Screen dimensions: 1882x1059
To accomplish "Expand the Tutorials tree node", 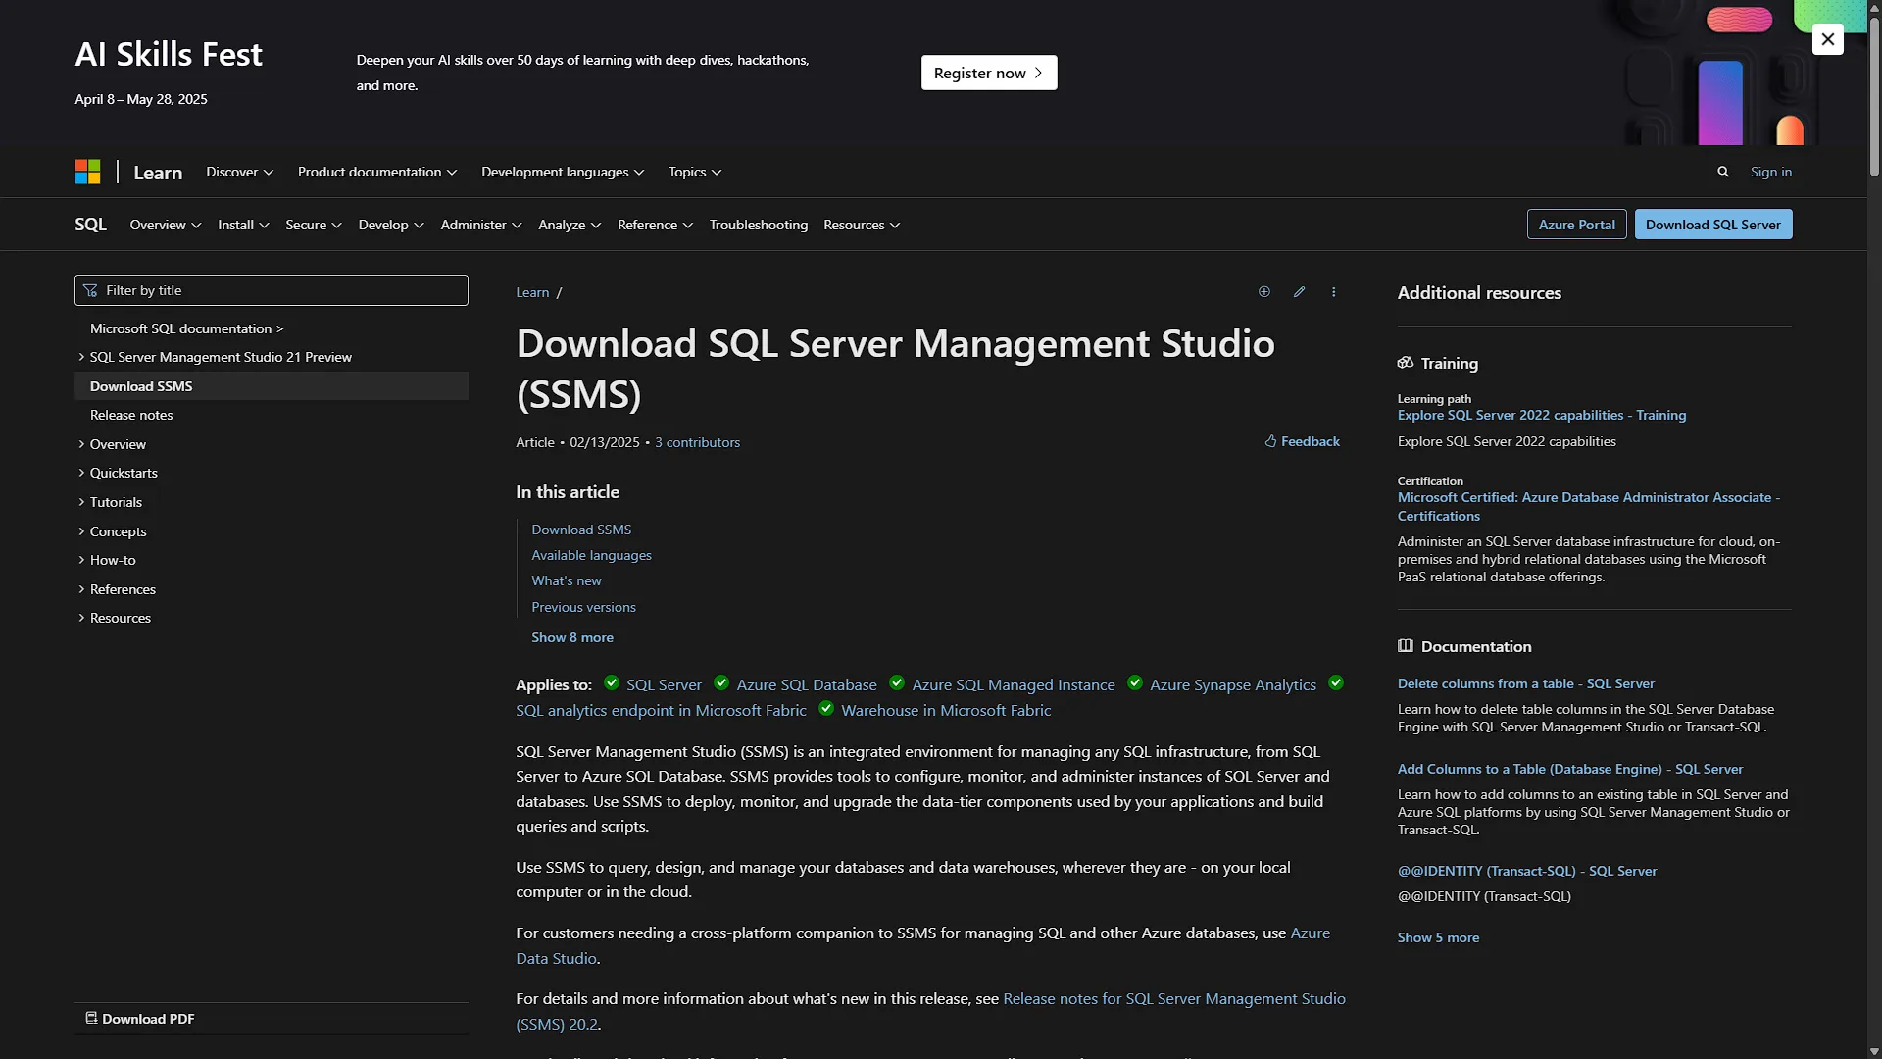I will pos(110,502).
